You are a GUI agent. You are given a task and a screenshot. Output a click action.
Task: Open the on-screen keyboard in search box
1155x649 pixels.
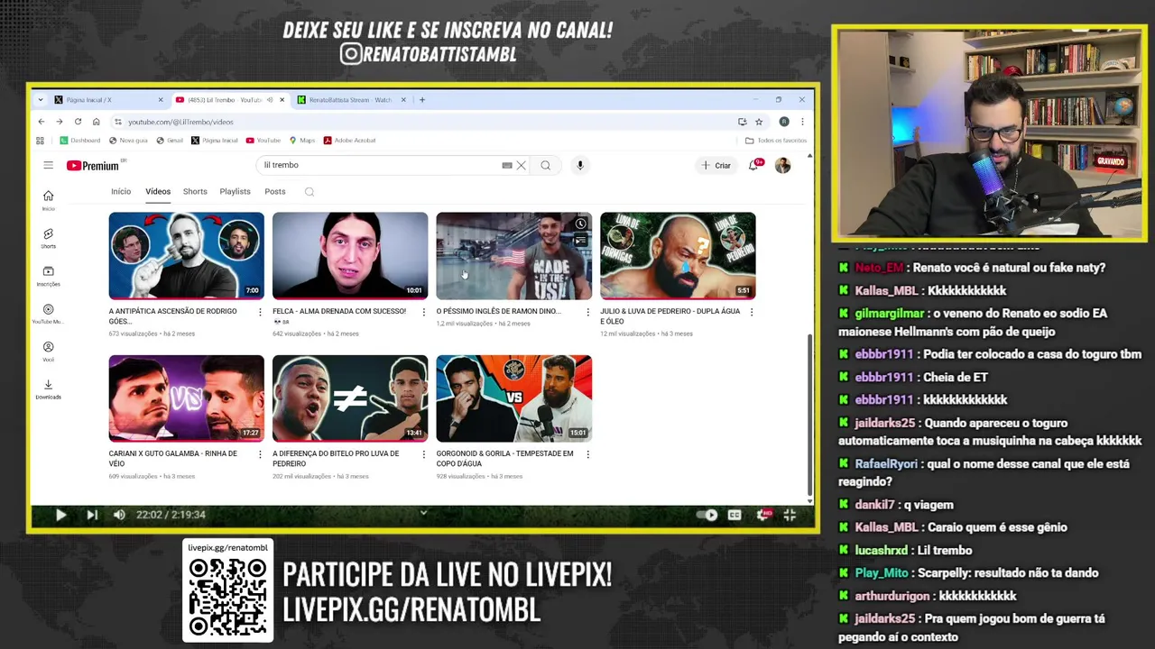coord(507,165)
